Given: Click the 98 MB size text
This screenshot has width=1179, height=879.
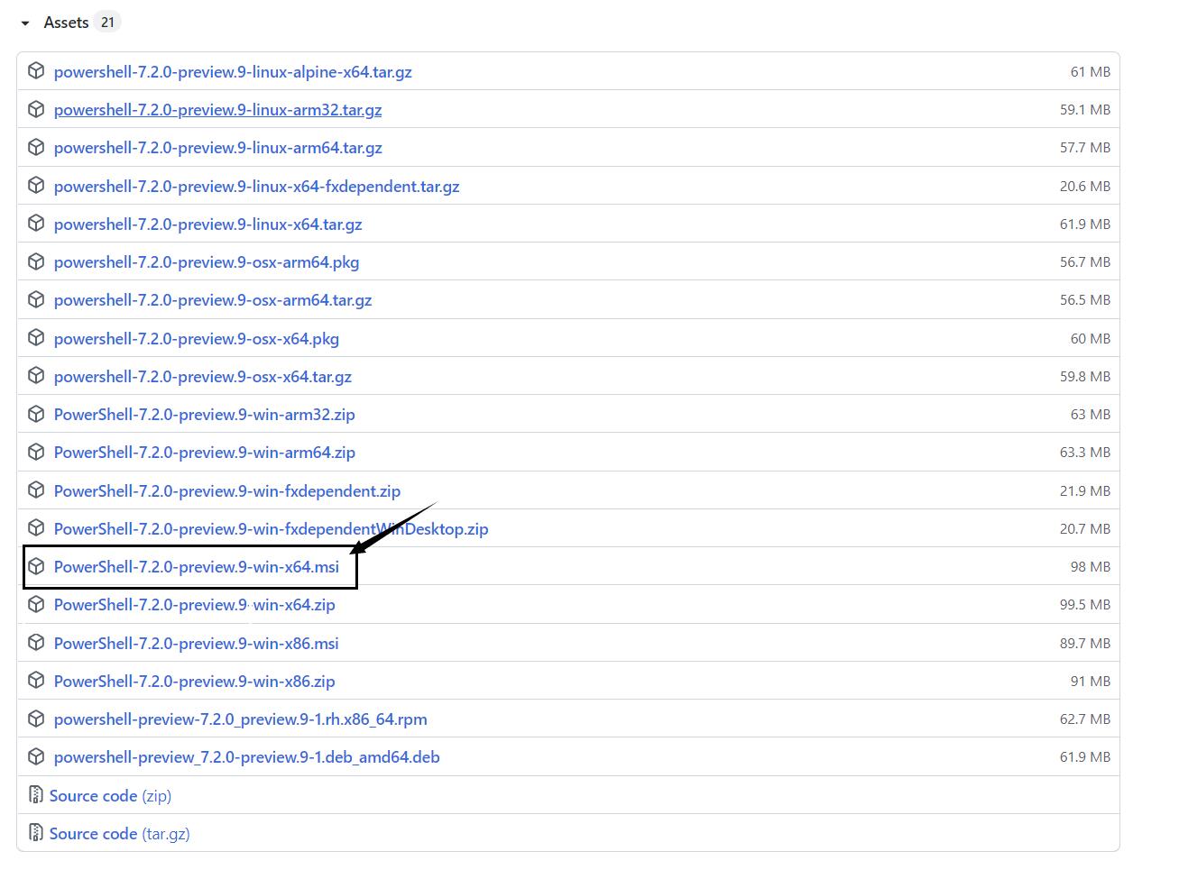Looking at the screenshot, I should (1091, 566).
